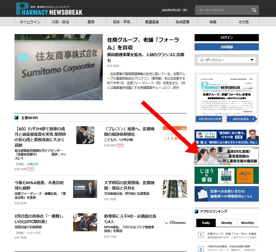Click the こども家庭庁 article thumbnail

coord(175,135)
